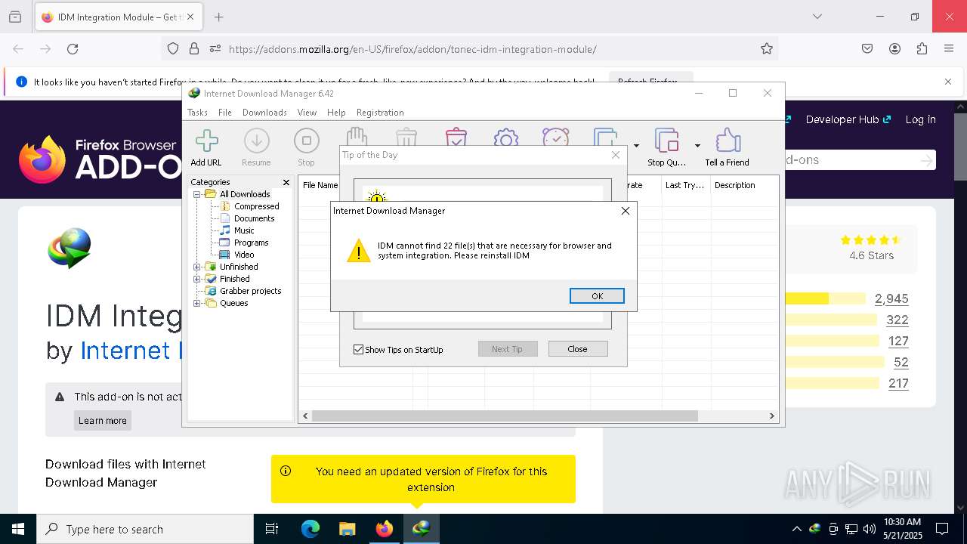Click the Description column header
This screenshot has height=544, width=967.
click(x=744, y=185)
